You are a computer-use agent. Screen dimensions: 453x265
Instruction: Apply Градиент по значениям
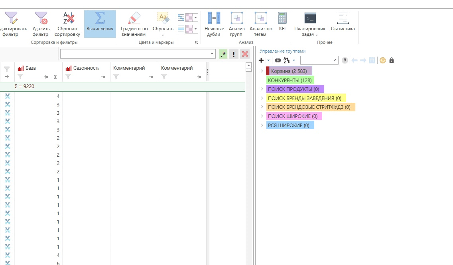(x=134, y=24)
